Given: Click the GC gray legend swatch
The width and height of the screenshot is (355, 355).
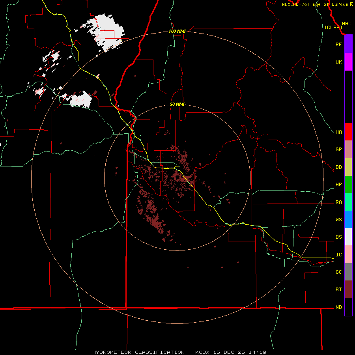Looking at the screenshot, I should [348, 272].
